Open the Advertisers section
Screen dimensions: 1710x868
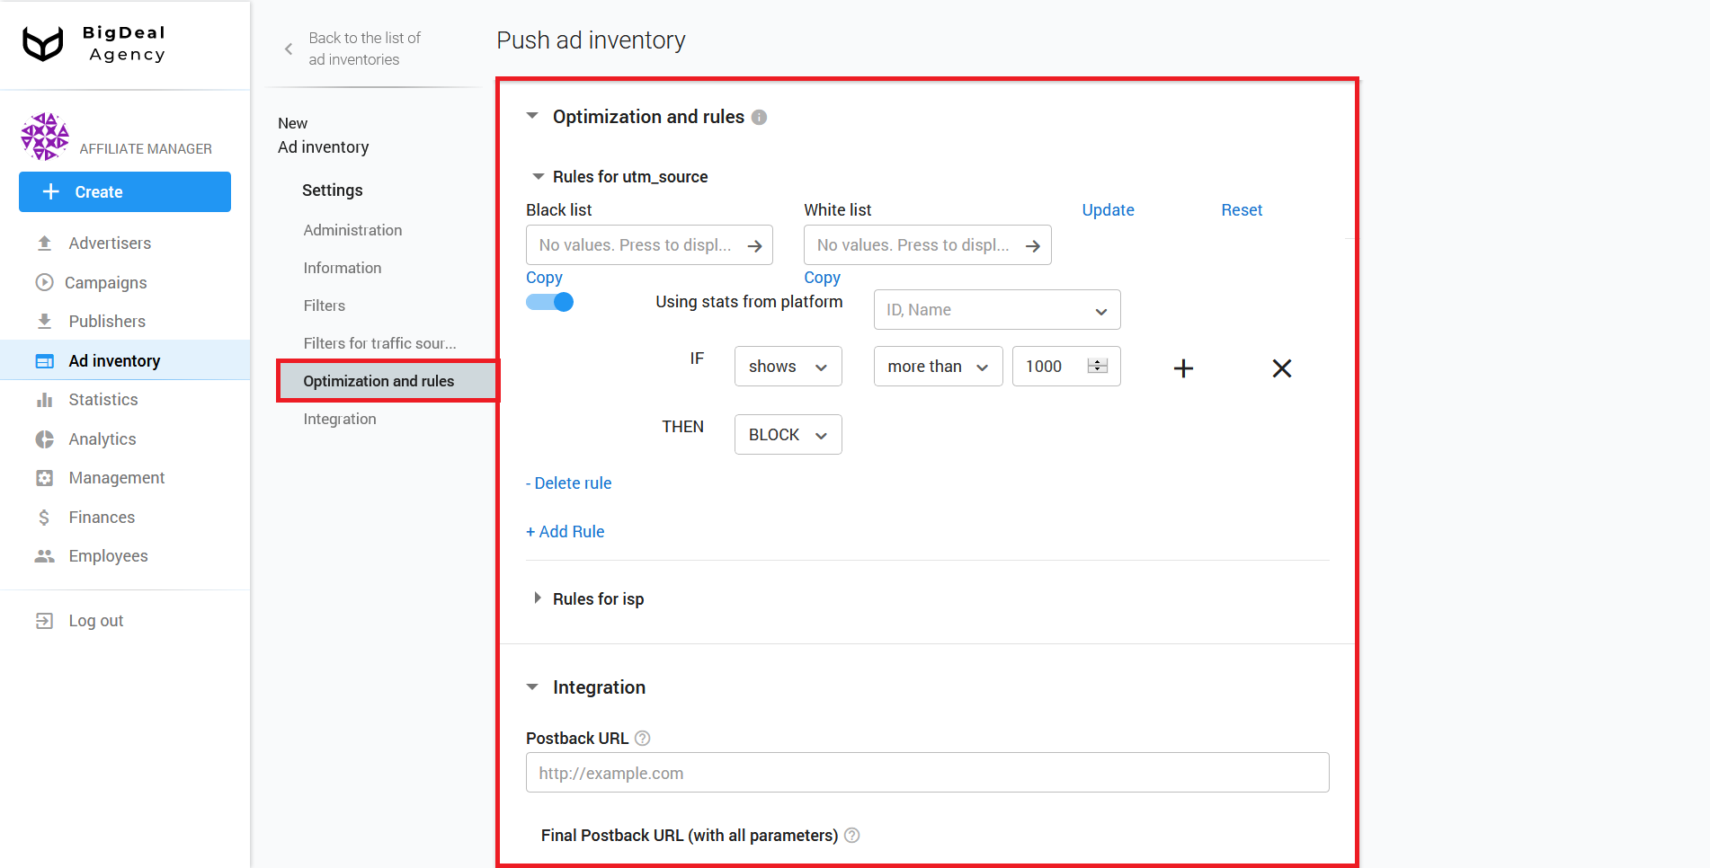[x=110, y=243]
